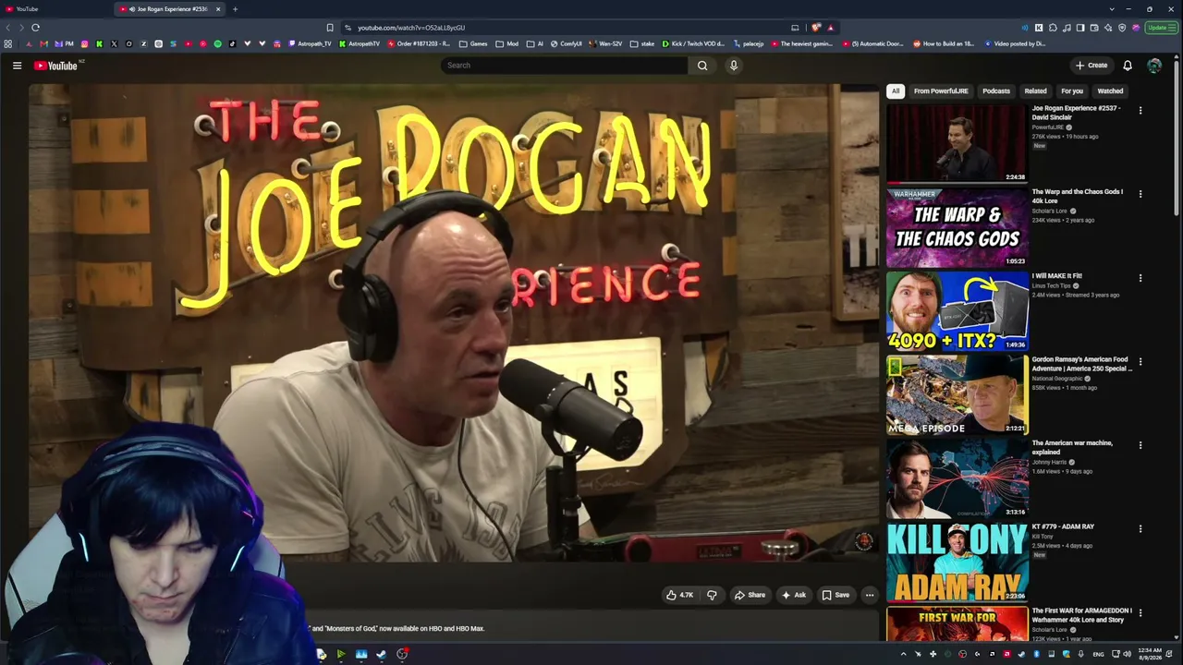Open the Kill Tony Adam Ray thumbnail
Screen dimensions: 1183x665
tap(957, 562)
